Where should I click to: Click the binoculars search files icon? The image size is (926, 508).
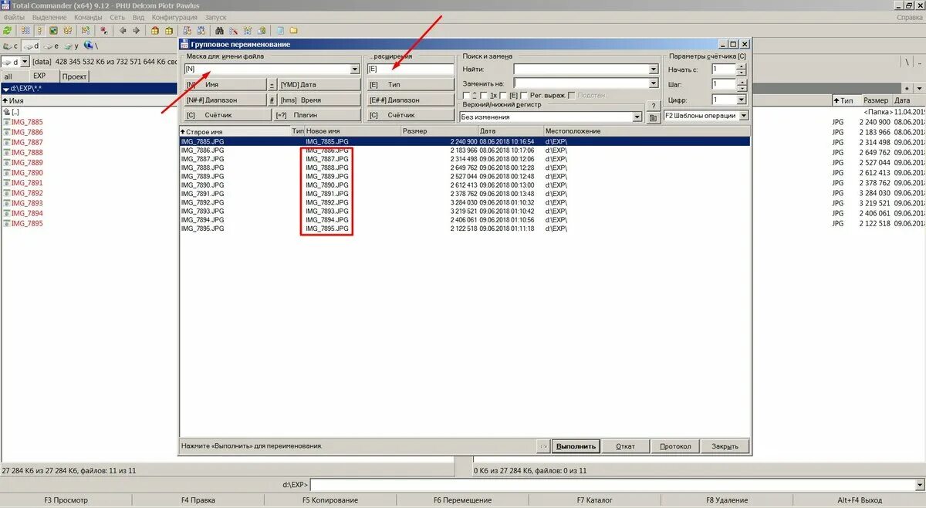click(x=219, y=31)
